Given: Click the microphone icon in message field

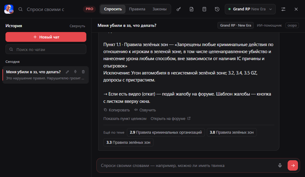Looking at the screenshot, I should click(x=280, y=165).
